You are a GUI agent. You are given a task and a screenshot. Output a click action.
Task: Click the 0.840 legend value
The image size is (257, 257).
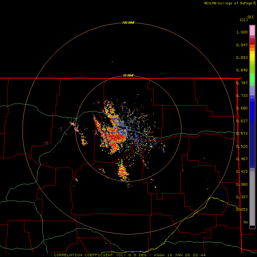[242, 70]
